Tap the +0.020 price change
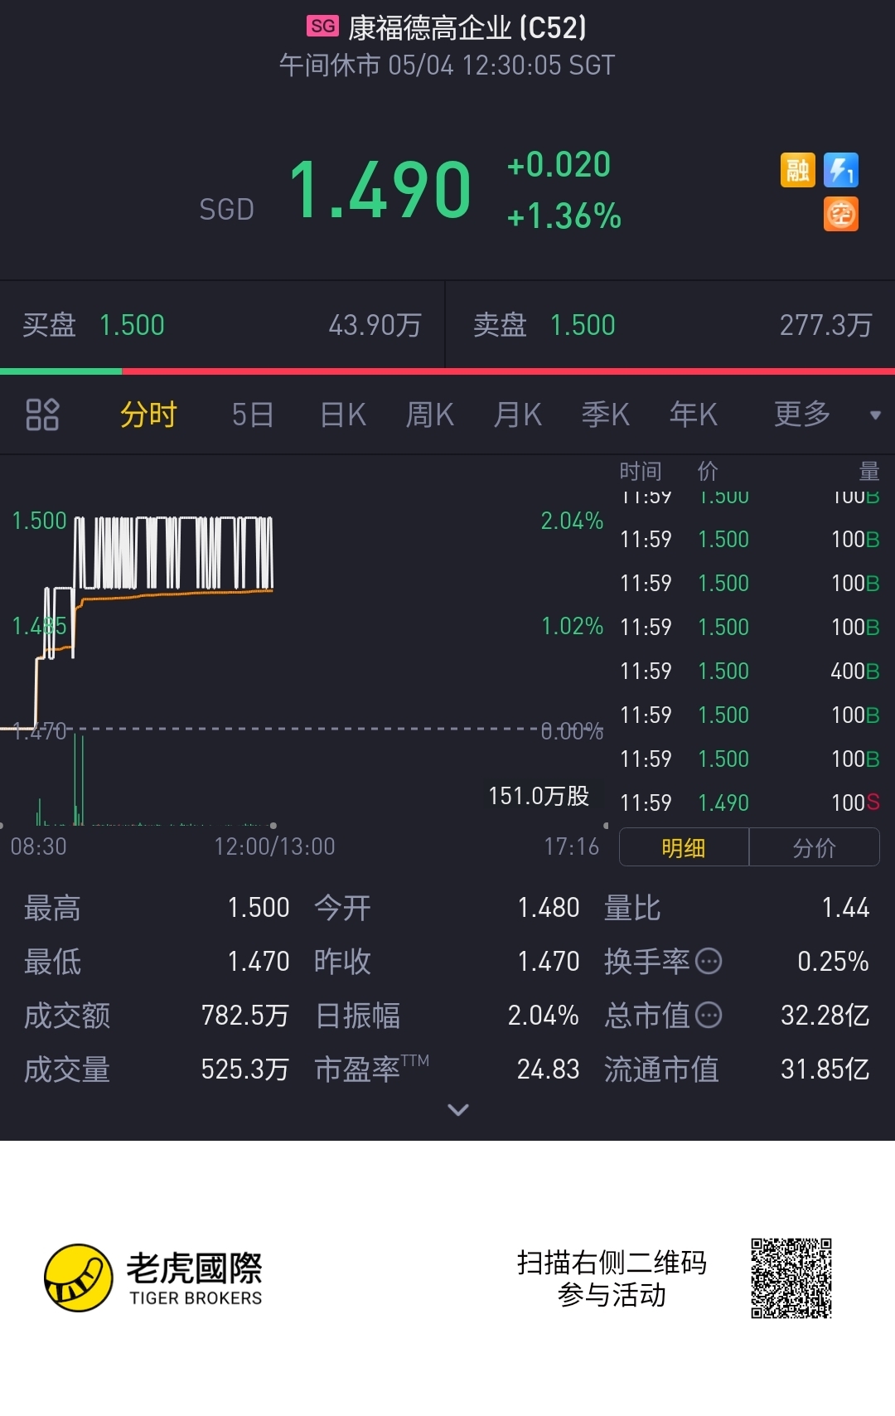Viewport: 895px width, 1416px height. coord(559,165)
